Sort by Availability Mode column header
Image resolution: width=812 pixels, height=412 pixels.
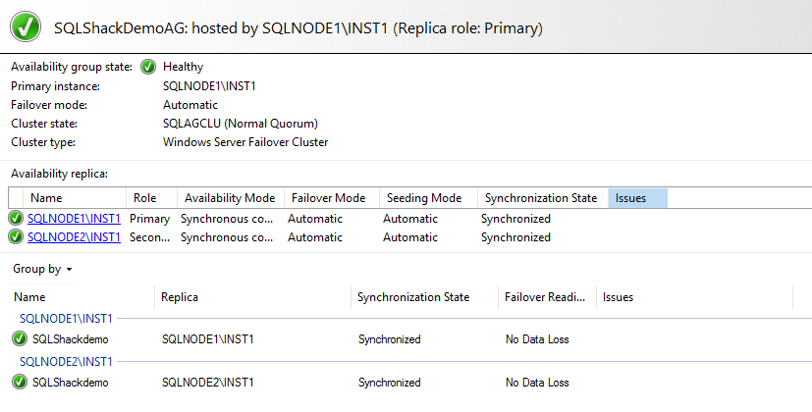(230, 198)
